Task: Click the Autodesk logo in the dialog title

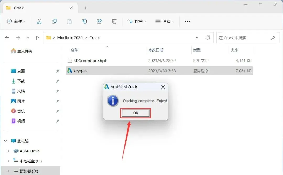Action: pyautogui.click(x=107, y=87)
